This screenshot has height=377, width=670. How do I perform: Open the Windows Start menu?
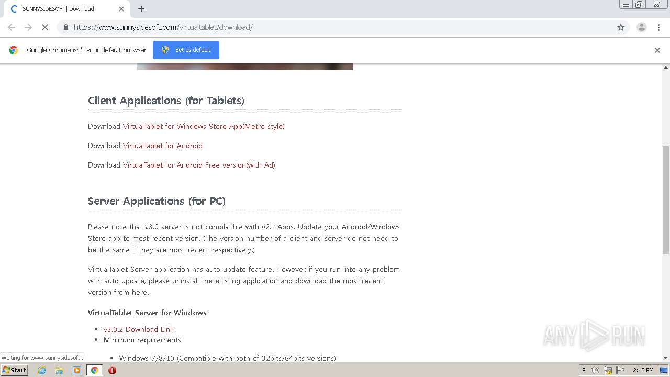[x=15, y=370]
